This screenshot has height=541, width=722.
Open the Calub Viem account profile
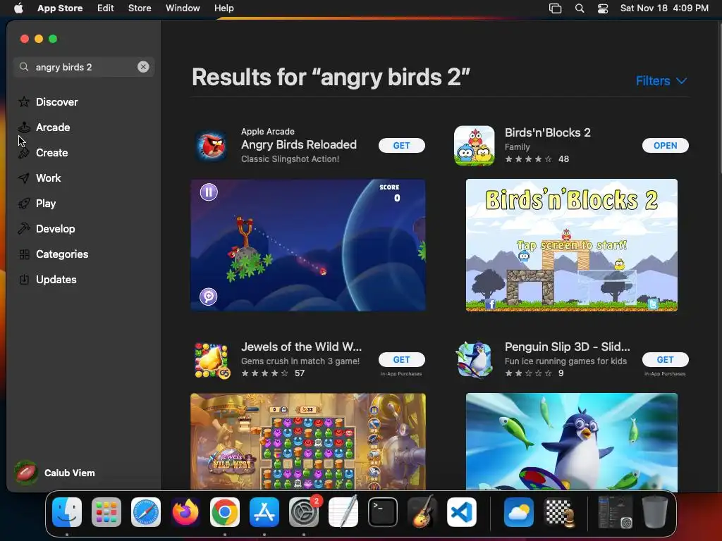point(55,473)
